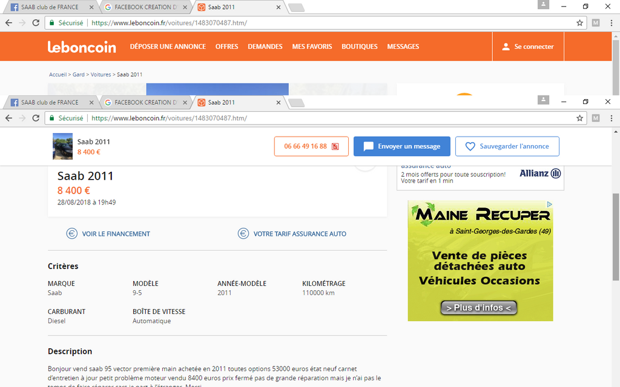Open the Offres menu item
The height and width of the screenshot is (387, 620).
[x=226, y=47]
